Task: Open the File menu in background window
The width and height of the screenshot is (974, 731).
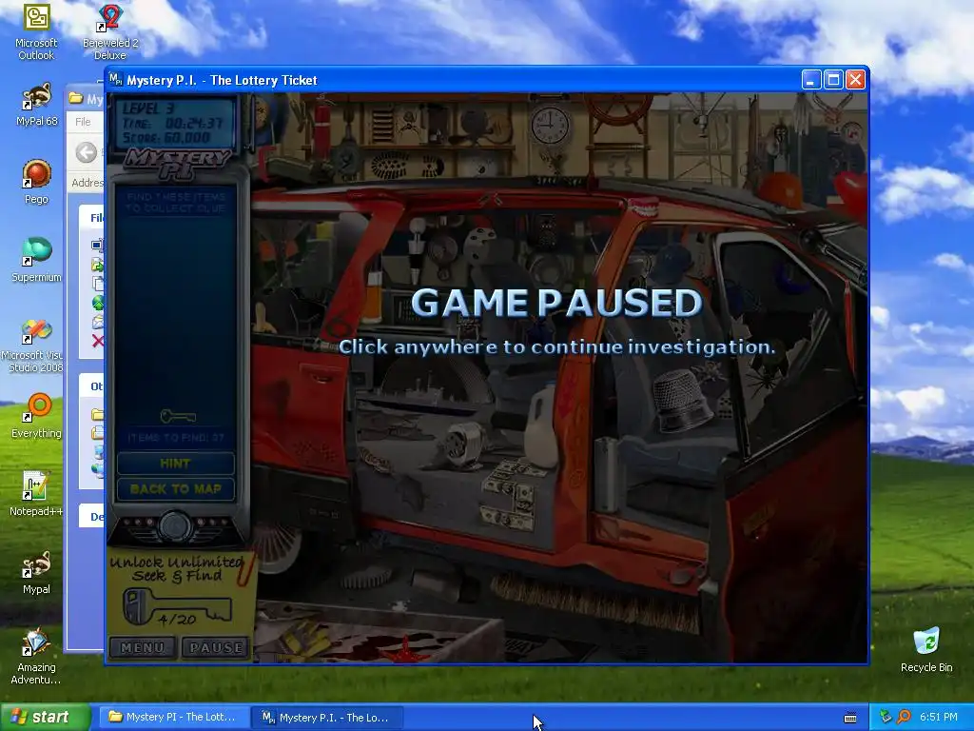Action: pyautogui.click(x=84, y=122)
